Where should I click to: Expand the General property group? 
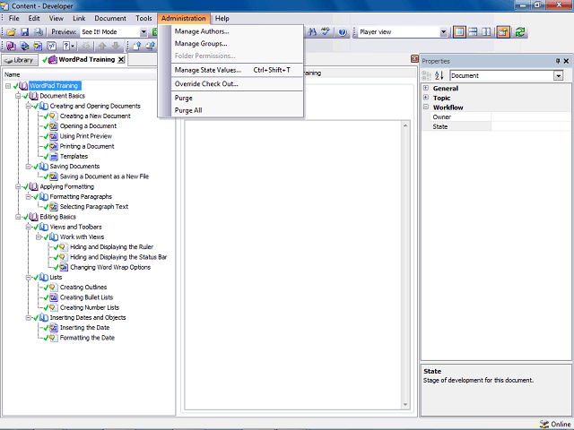[426, 88]
